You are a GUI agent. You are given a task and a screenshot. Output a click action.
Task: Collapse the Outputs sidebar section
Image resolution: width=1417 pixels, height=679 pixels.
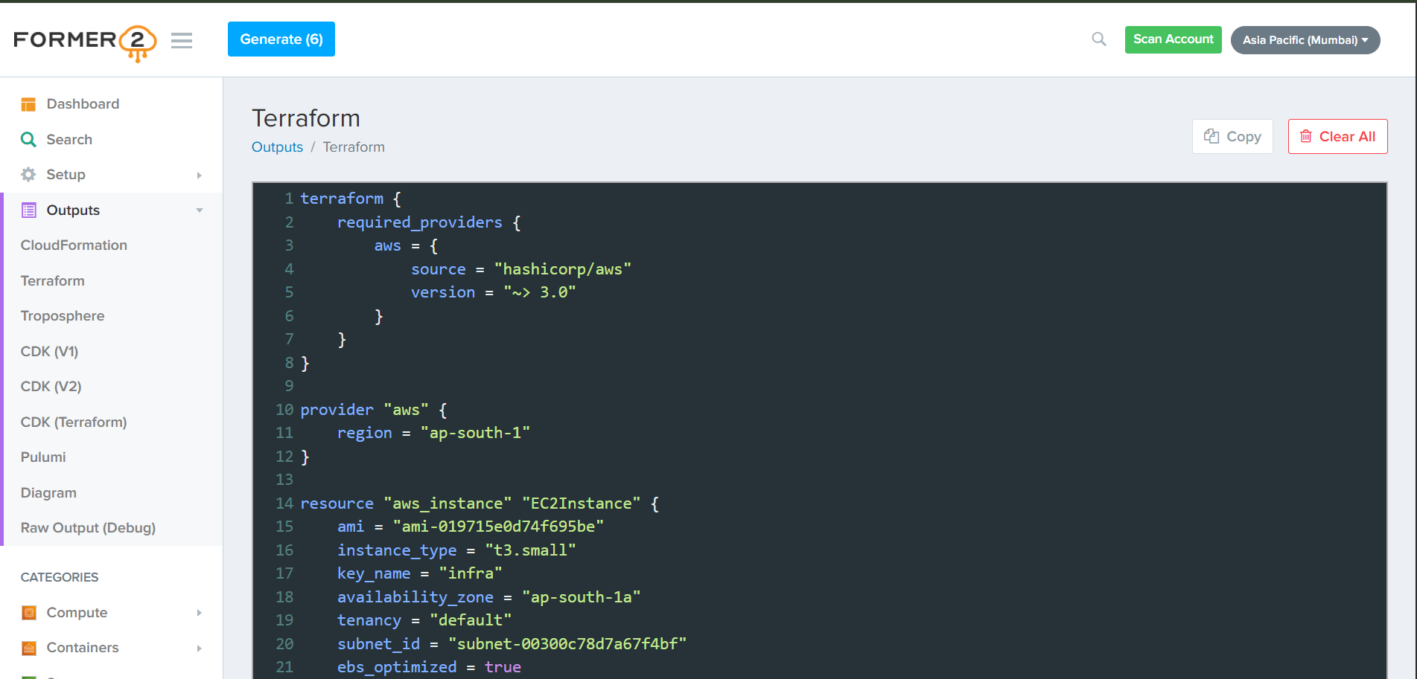click(x=198, y=210)
